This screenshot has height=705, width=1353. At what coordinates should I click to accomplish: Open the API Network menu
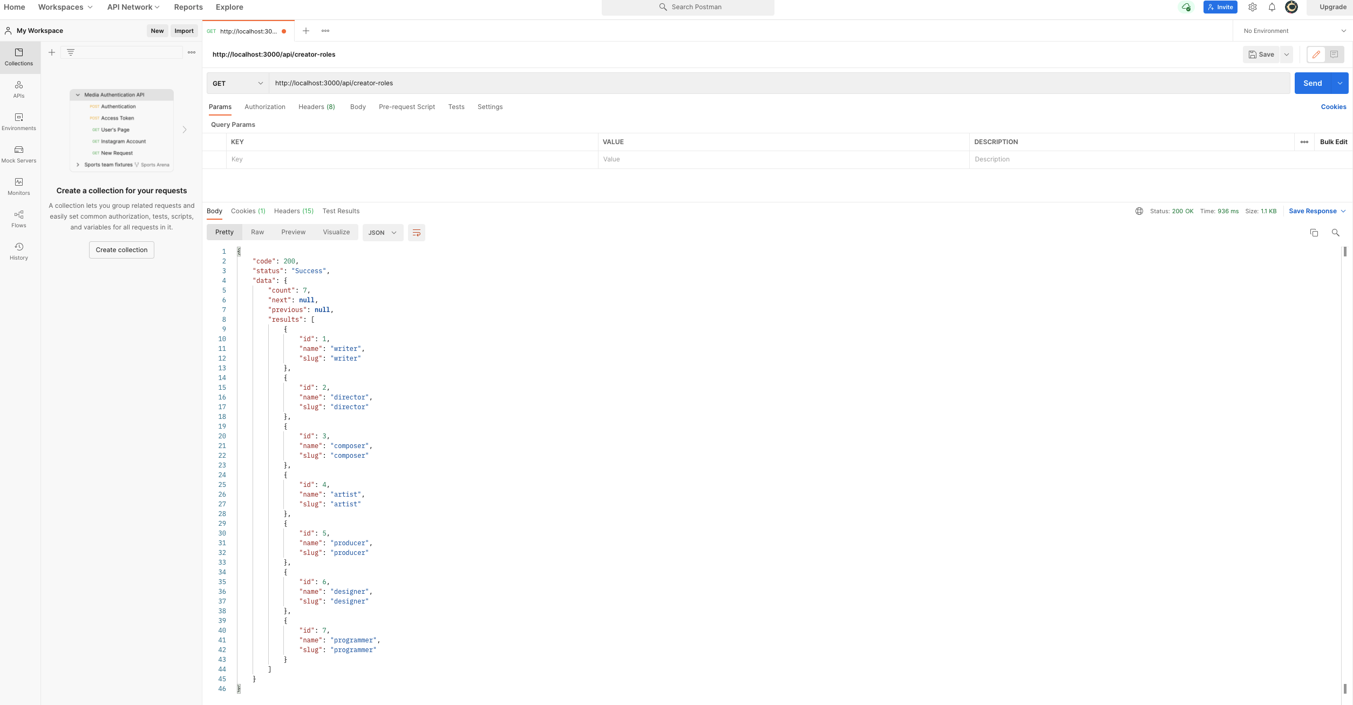pyautogui.click(x=133, y=7)
